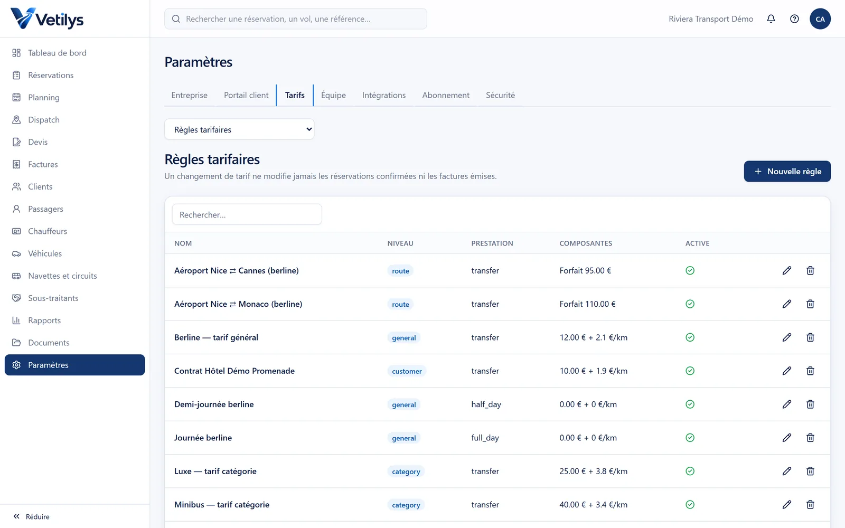The height and width of the screenshot is (528, 845).
Task: Open the Abonnement tab
Action: tap(446, 95)
